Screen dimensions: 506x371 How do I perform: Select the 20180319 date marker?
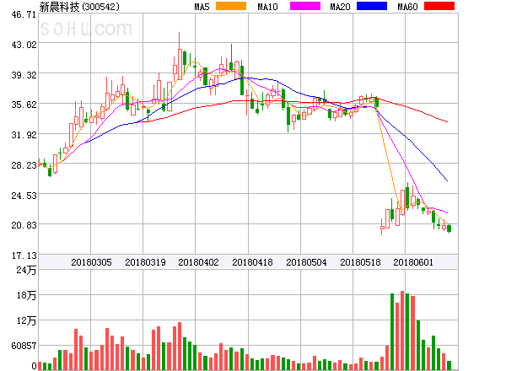(x=145, y=262)
